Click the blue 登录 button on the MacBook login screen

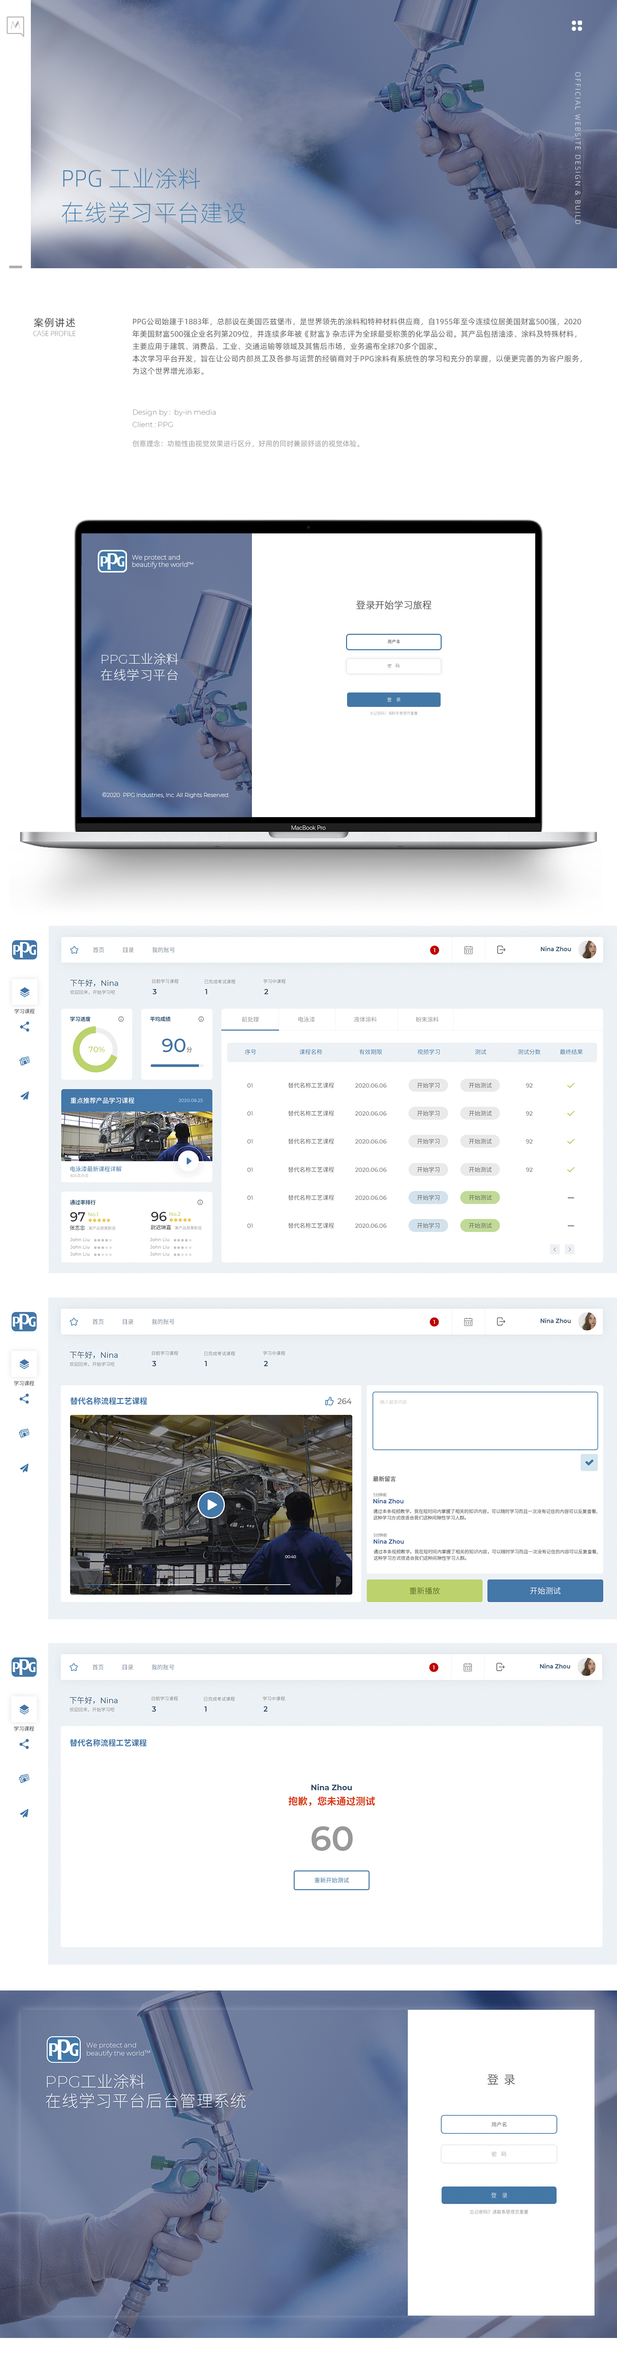393,699
